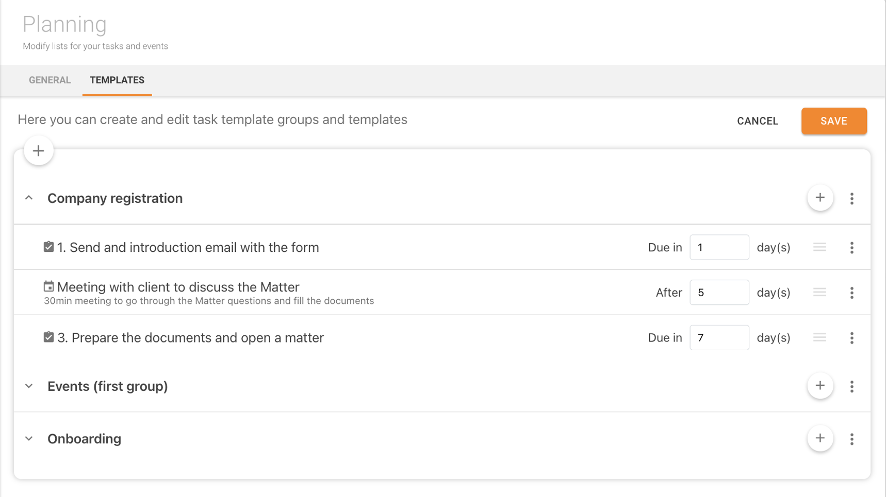This screenshot has width=886, height=497.
Task: Click the calendar icon on the Meeting event
Action: pos(48,286)
